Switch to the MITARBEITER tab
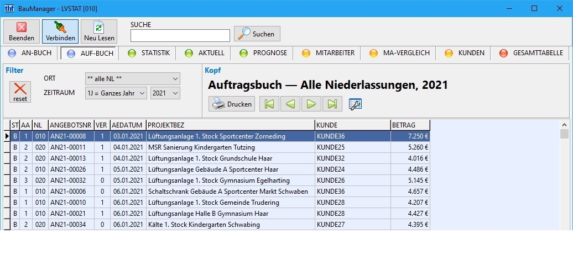Image resolution: width=573 pixels, height=276 pixels. pos(328,53)
